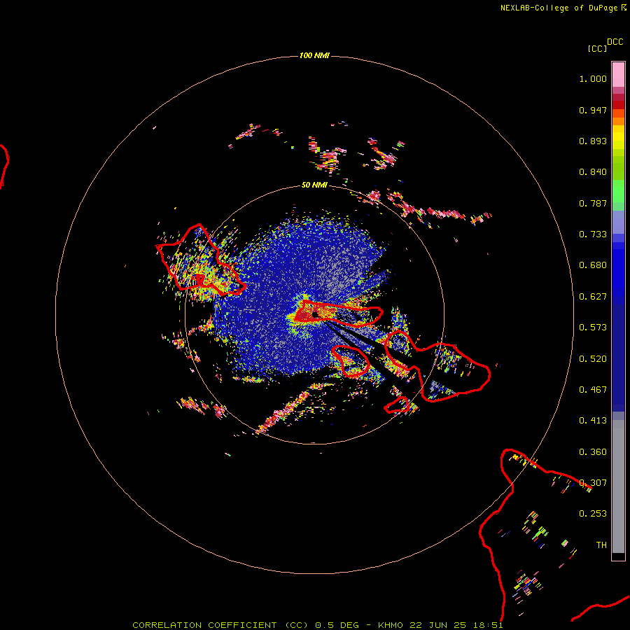
Task: Click the 0.573 color scale label
Action: click(593, 328)
